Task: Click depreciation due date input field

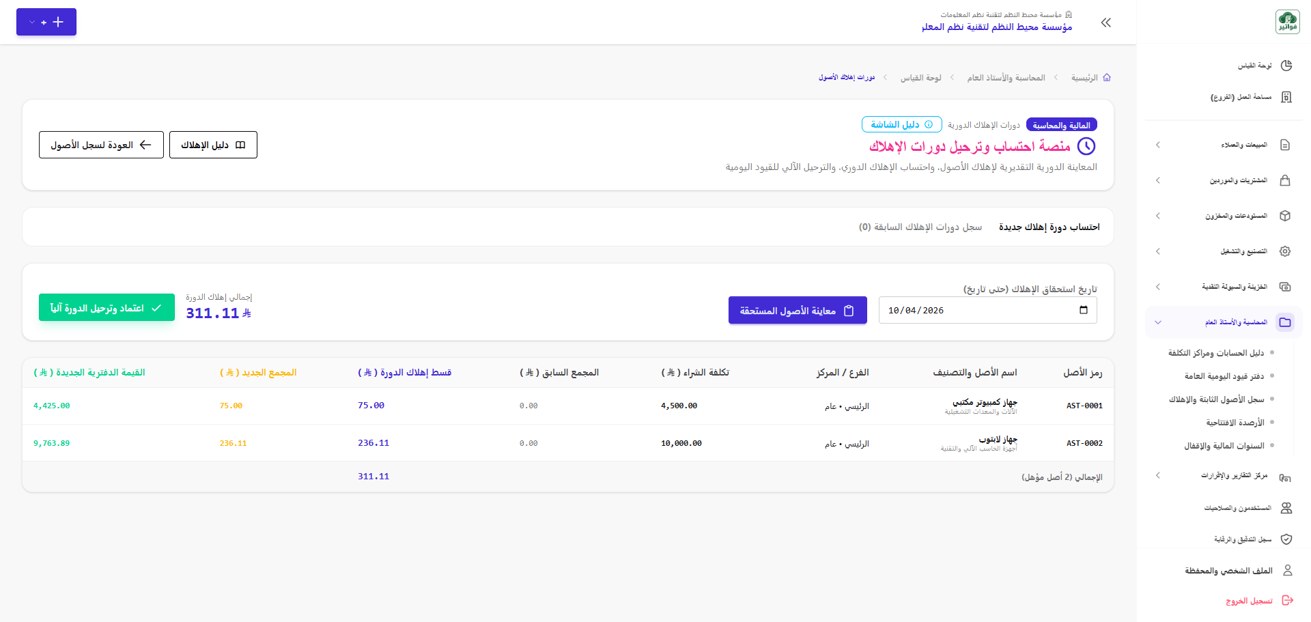Action: (x=987, y=310)
